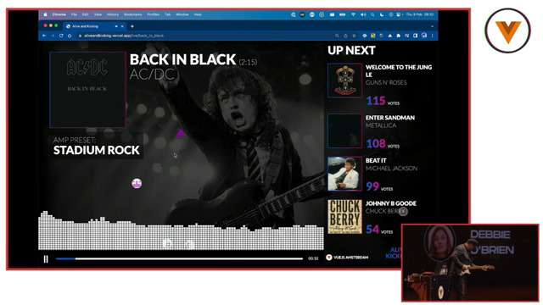This screenshot has height=305, width=543.
Task: Go to Chrome's home page icon
Action: (x=70, y=36)
